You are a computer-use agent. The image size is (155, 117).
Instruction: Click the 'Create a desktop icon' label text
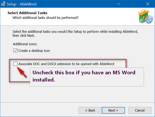click(34, 51)
